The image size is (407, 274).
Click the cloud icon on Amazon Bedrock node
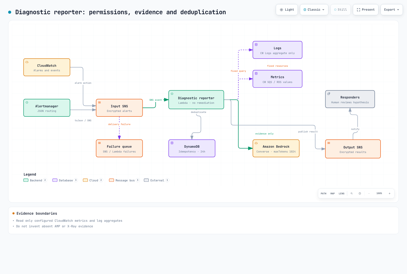pos(256,143)
